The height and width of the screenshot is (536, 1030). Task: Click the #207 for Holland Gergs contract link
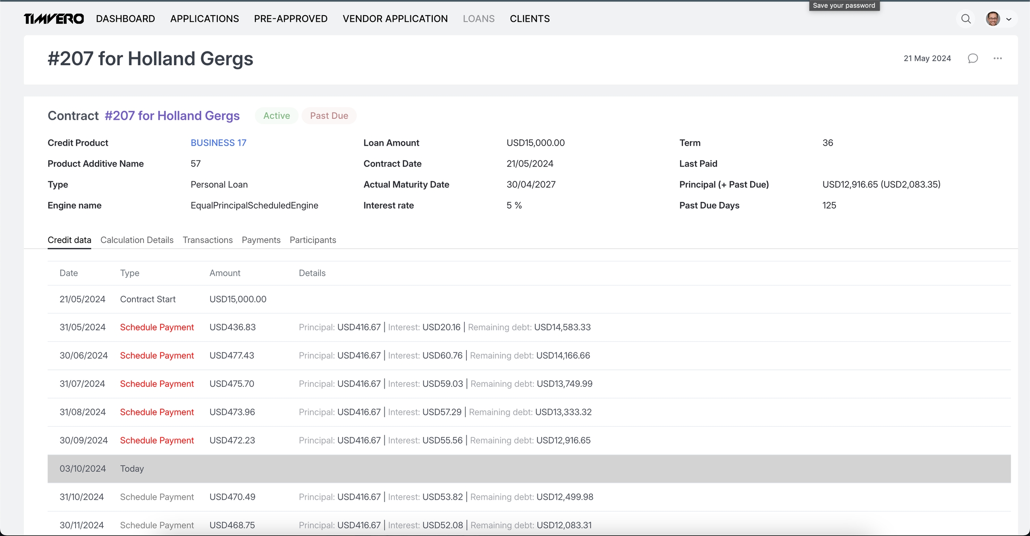pyautogui.click(x=172, y=116)
